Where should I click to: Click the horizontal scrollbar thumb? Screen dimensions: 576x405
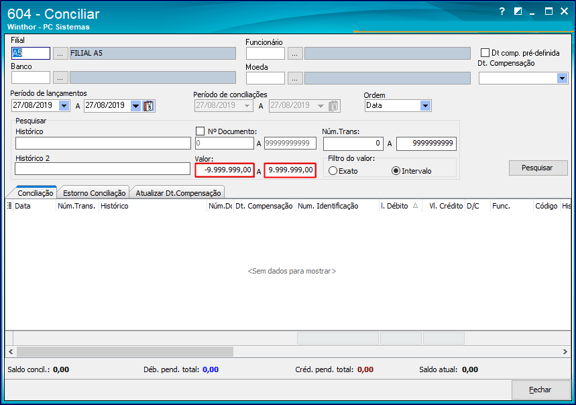[125, 352]
